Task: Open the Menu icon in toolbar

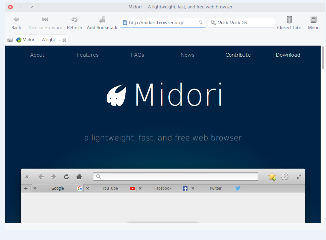Action: coord(314,19)
